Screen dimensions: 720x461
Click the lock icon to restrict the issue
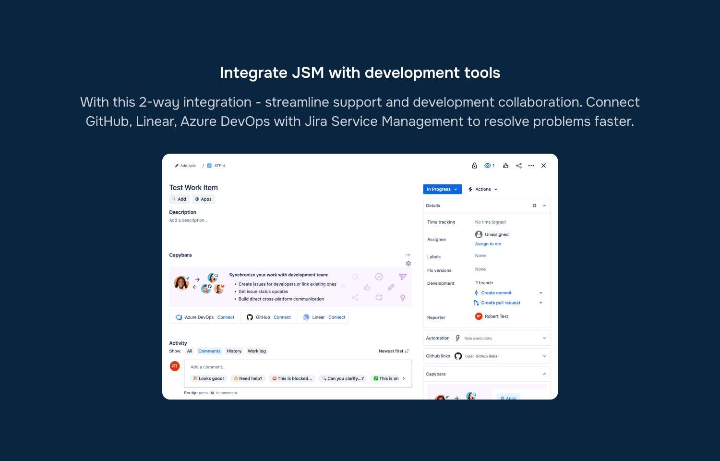tap(474, 165)
